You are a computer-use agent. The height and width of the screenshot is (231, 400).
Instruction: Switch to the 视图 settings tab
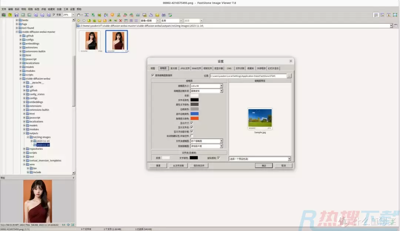tap(153, 68)
